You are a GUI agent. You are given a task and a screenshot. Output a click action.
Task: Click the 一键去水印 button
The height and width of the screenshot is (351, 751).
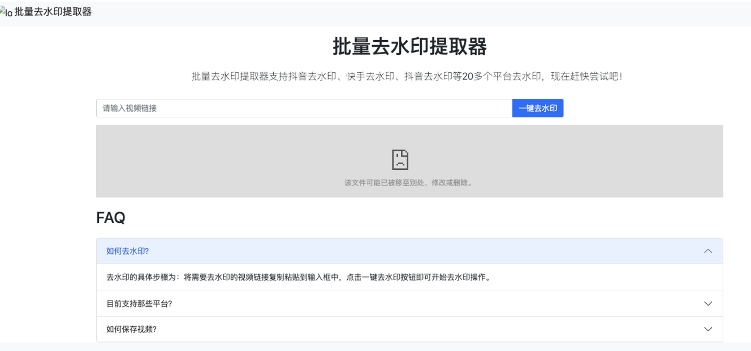click(x=537, y=108)
